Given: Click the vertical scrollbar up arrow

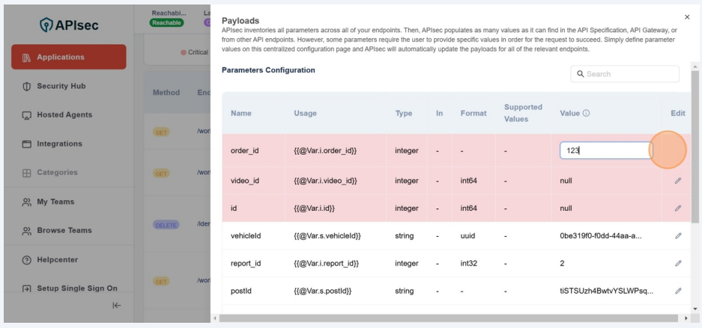Looking at the screenshot, I should click(x=695, y=66).
